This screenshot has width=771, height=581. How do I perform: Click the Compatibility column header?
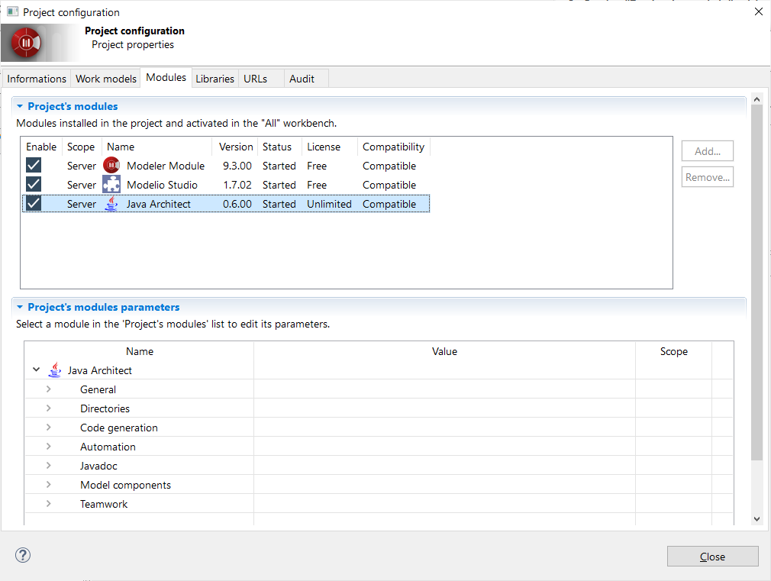click(393, 147)
